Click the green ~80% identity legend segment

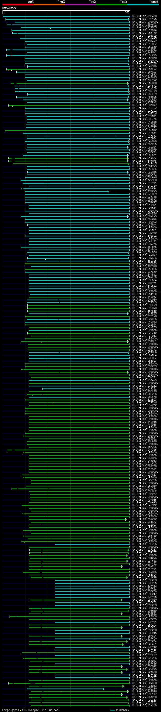pyautogui.click(x=112, y=5)
